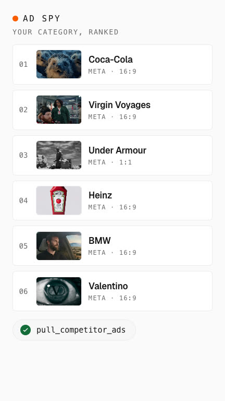
Task: Select the Coca-Cola title text
Action: (x=110, y=60)
